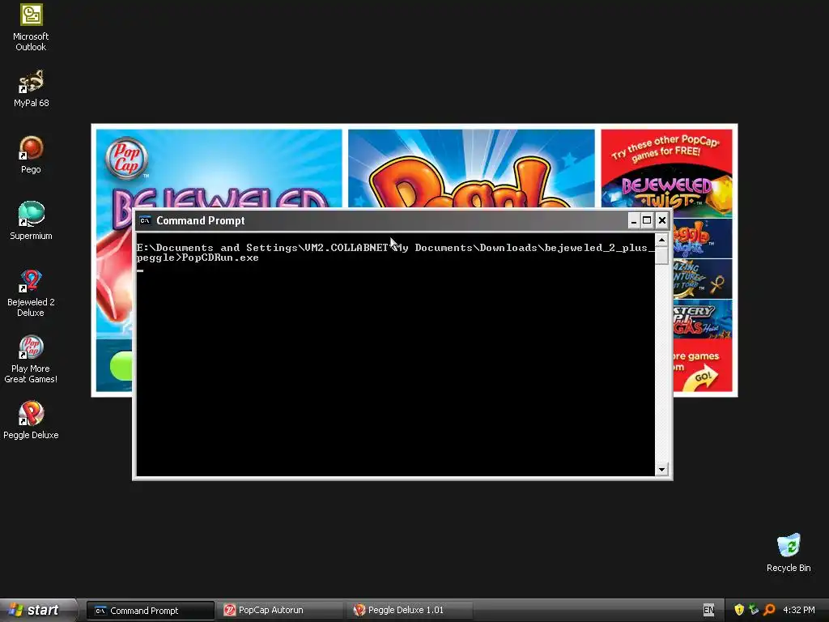Image resolution: width=829 pixels, height=622 pixels.
Task: Select the Pego desktop shortcut
Action: point(31,155)
